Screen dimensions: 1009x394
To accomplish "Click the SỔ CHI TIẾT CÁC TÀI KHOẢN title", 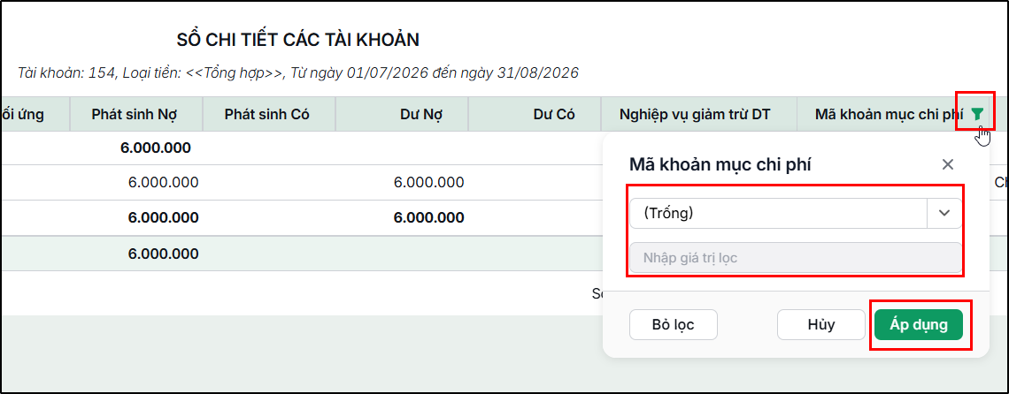I will tap(298, 40).
